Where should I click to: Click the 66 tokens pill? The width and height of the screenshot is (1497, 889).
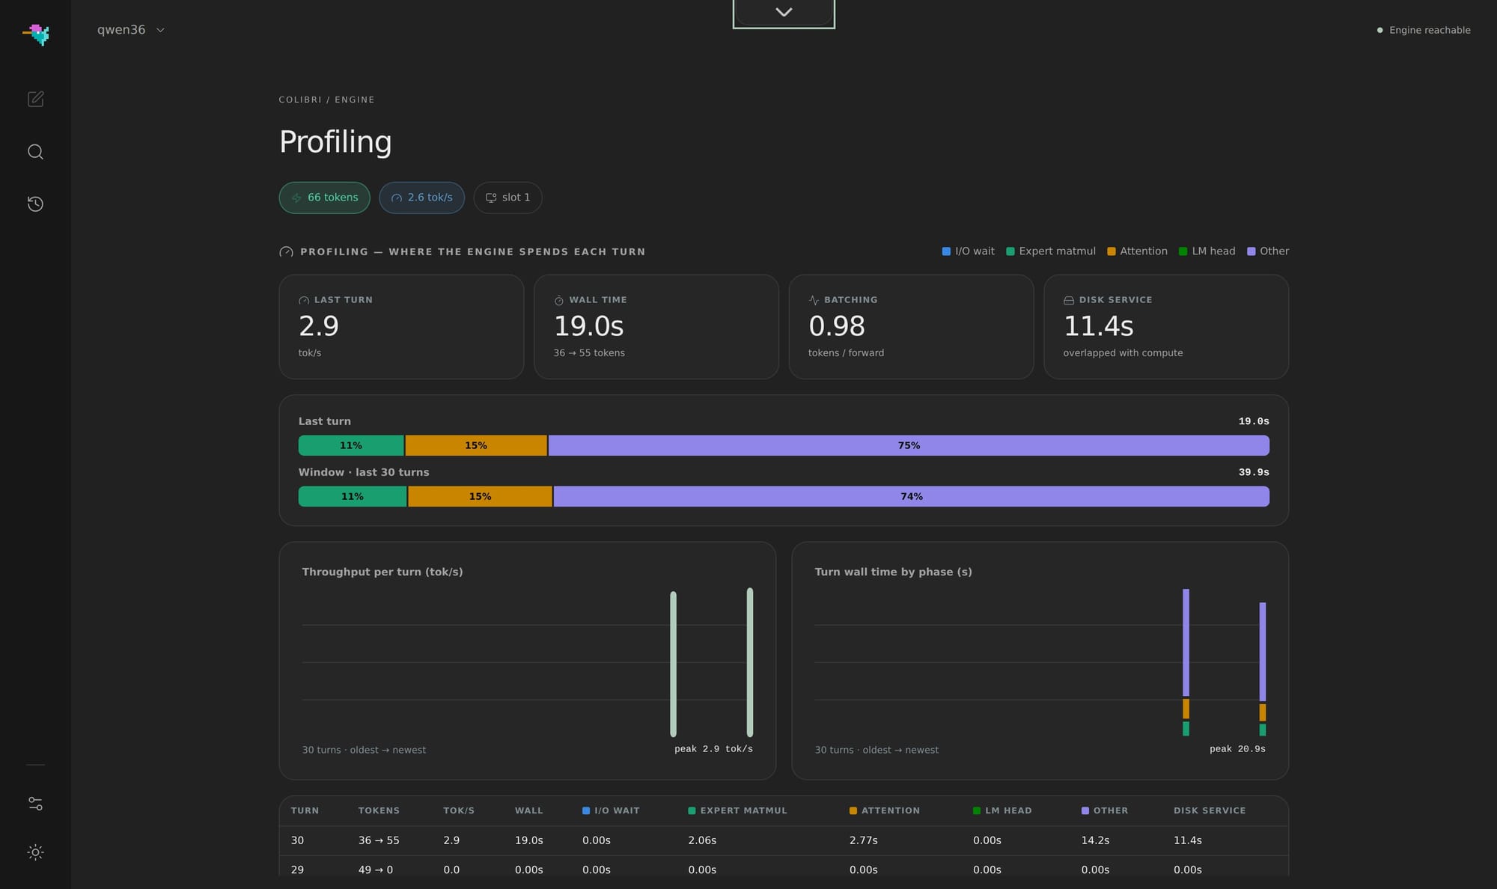click(x=324, y=198)
